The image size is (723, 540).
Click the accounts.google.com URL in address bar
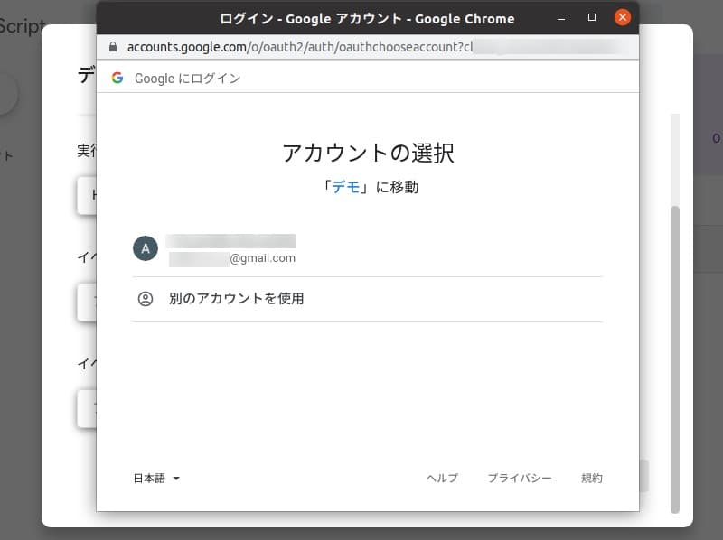pyautogui.click(x=300, y=47)
